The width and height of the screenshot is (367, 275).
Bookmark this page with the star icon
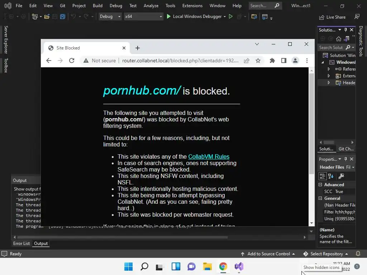(258, 61)
